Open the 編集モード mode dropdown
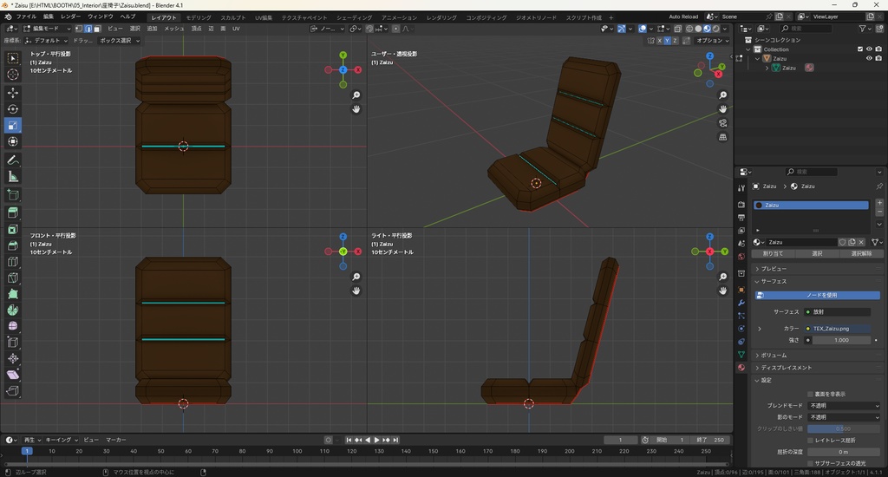 [46, 29]
